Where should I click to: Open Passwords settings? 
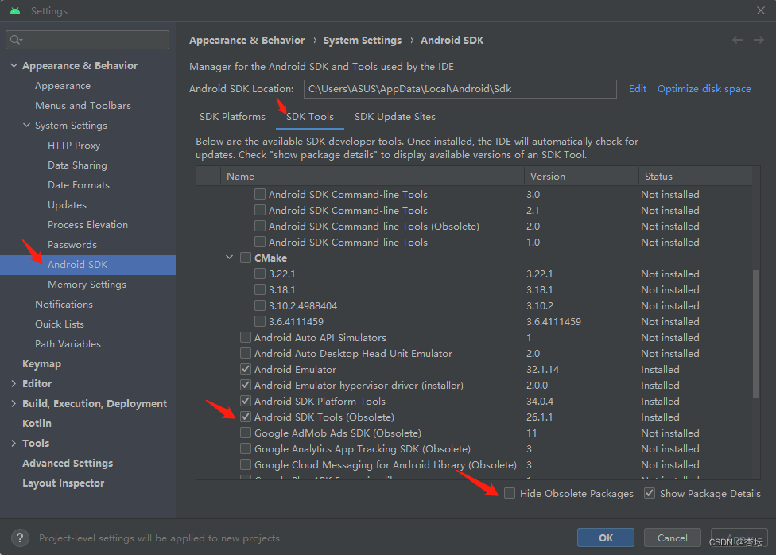[x=72, y=245]
